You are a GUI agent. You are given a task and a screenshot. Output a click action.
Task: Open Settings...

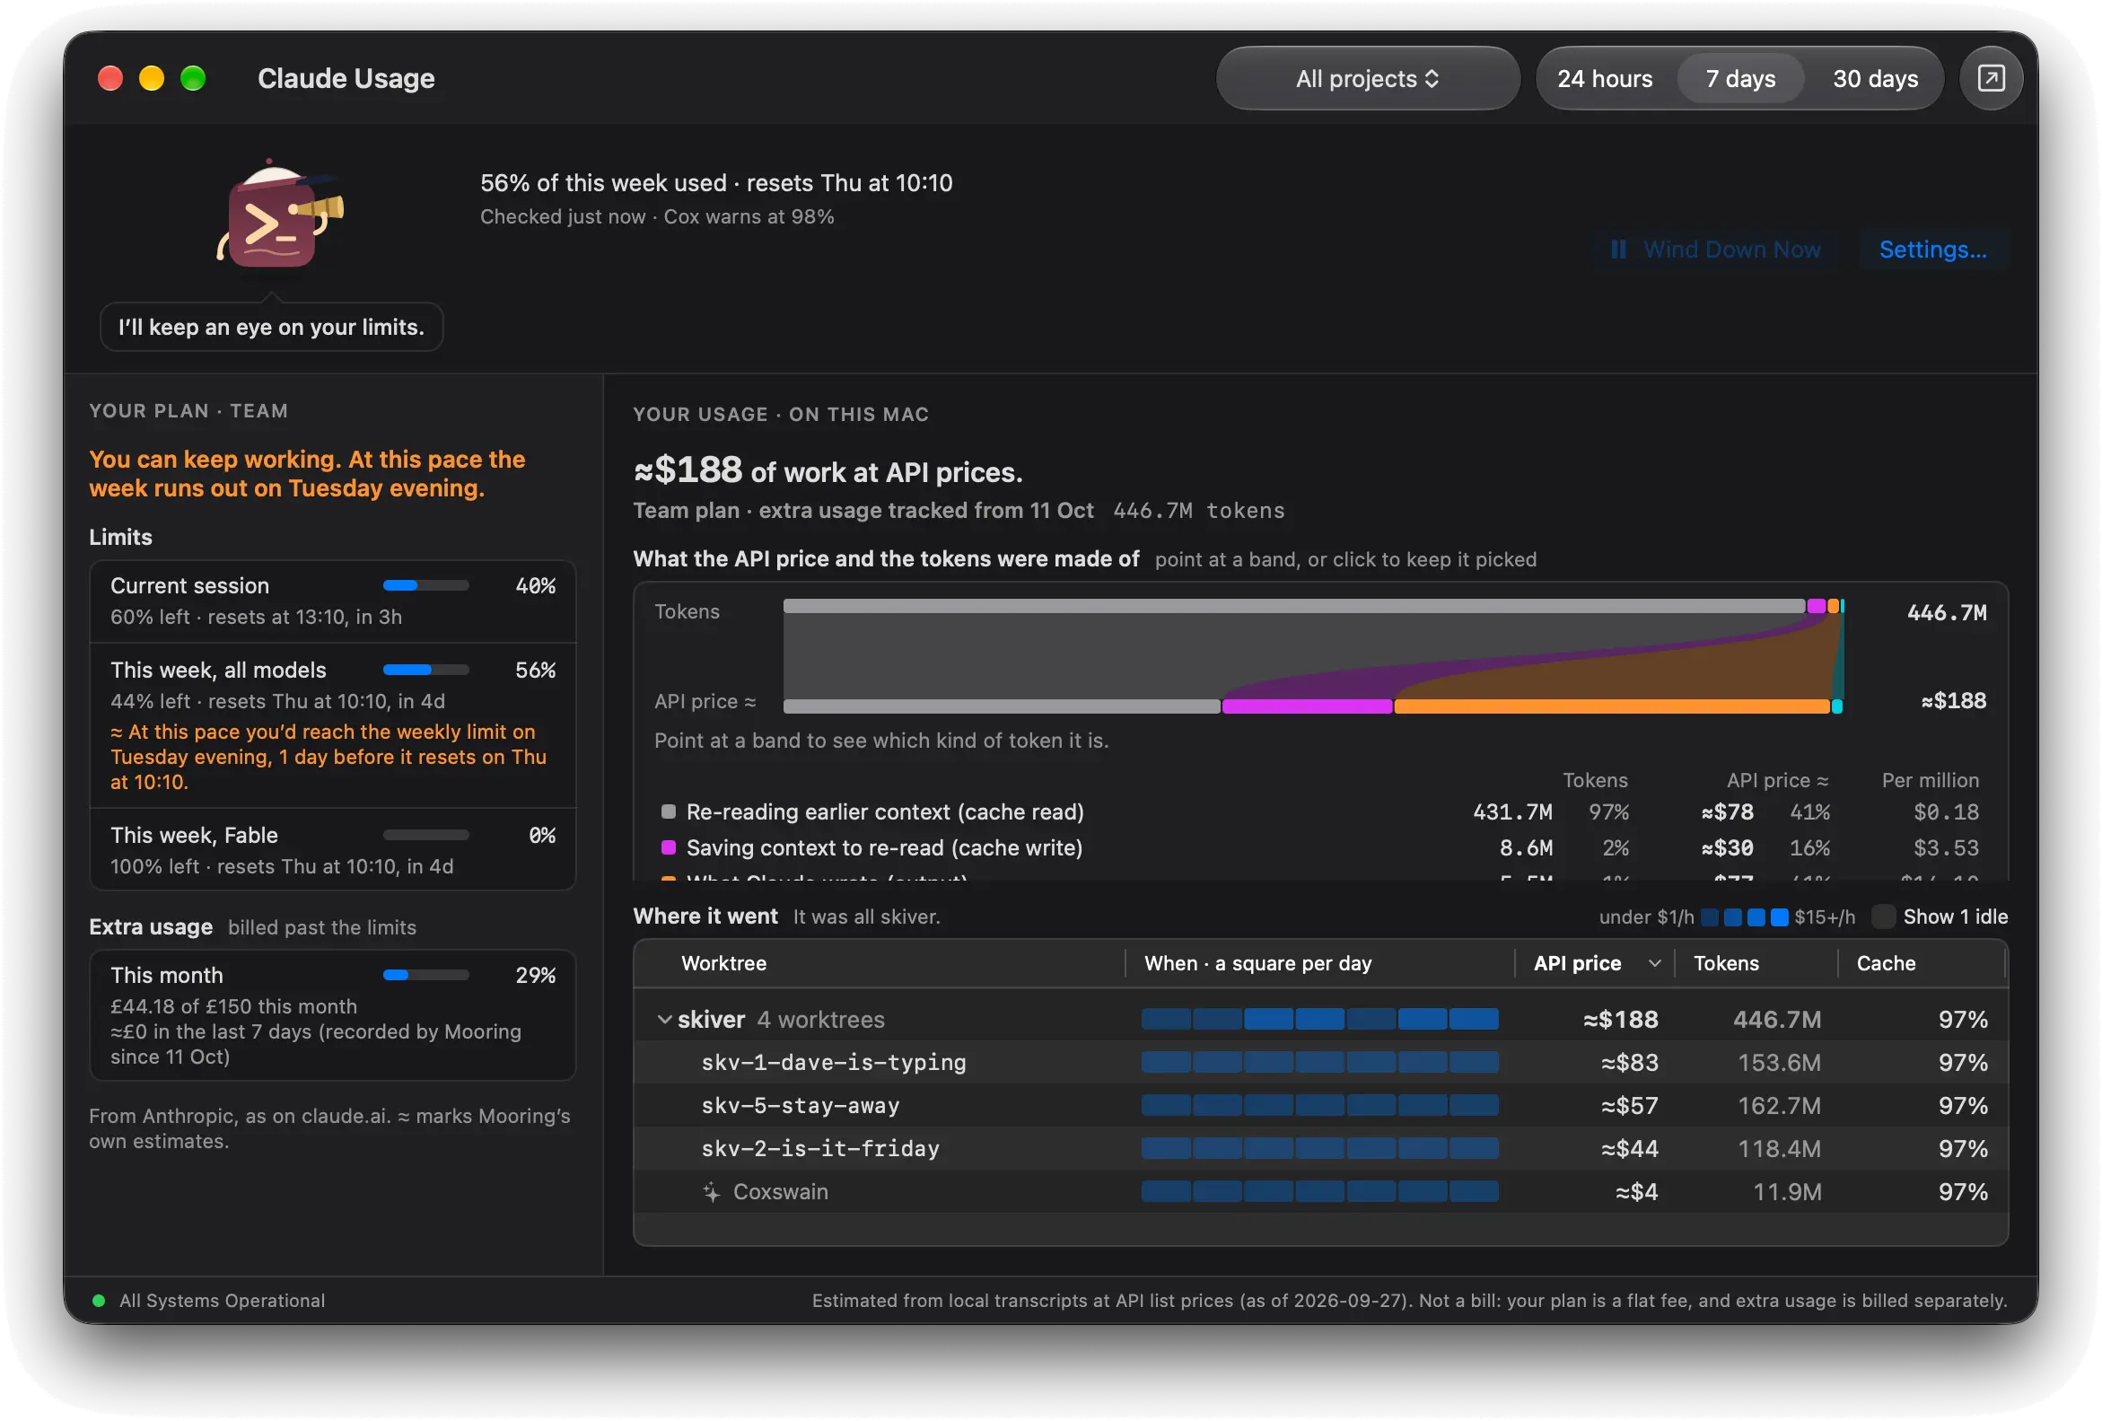click(x=1933, y=250)
